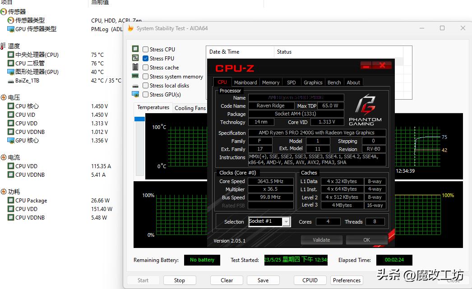The height and width of the screenshot is (289, 472).
Task: Click the blue temperature graph scale slider
Action: (139, 119)
